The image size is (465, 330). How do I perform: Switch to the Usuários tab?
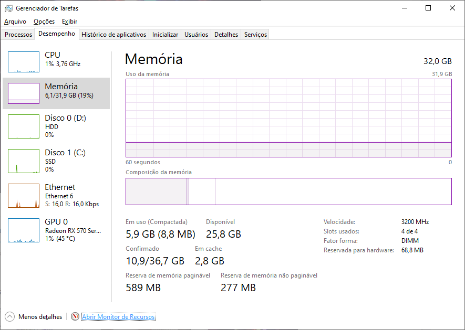click(196, 35)
